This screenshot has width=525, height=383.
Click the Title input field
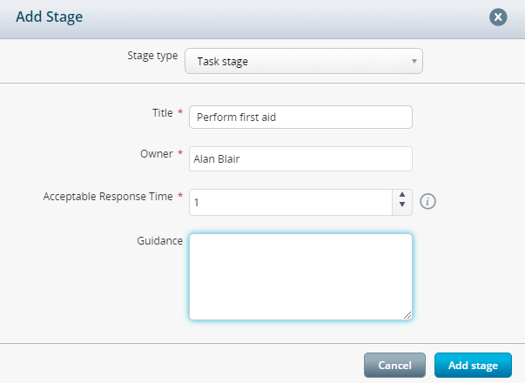click(x=300, y=118)
